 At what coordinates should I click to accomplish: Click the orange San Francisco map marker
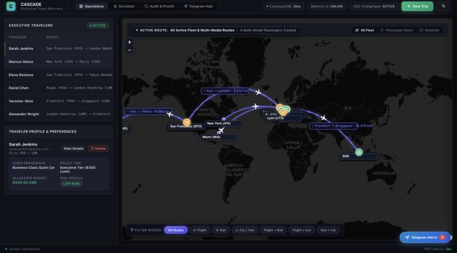point(187,122)
